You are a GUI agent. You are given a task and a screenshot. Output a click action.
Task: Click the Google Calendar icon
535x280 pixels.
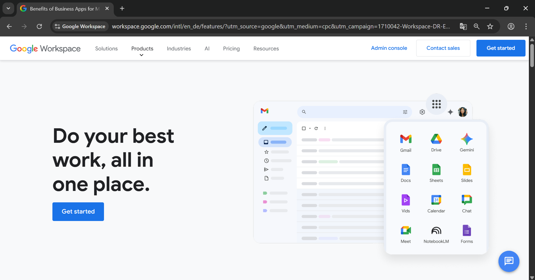pyautogui.click(x=436, y=200)
